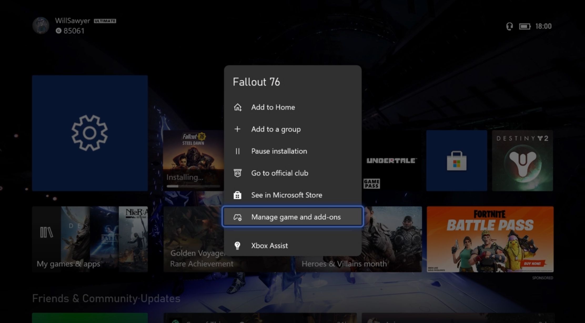Click the Gamerscore G icon
This screenshot has height=323, width=585.
pos(58,31)
